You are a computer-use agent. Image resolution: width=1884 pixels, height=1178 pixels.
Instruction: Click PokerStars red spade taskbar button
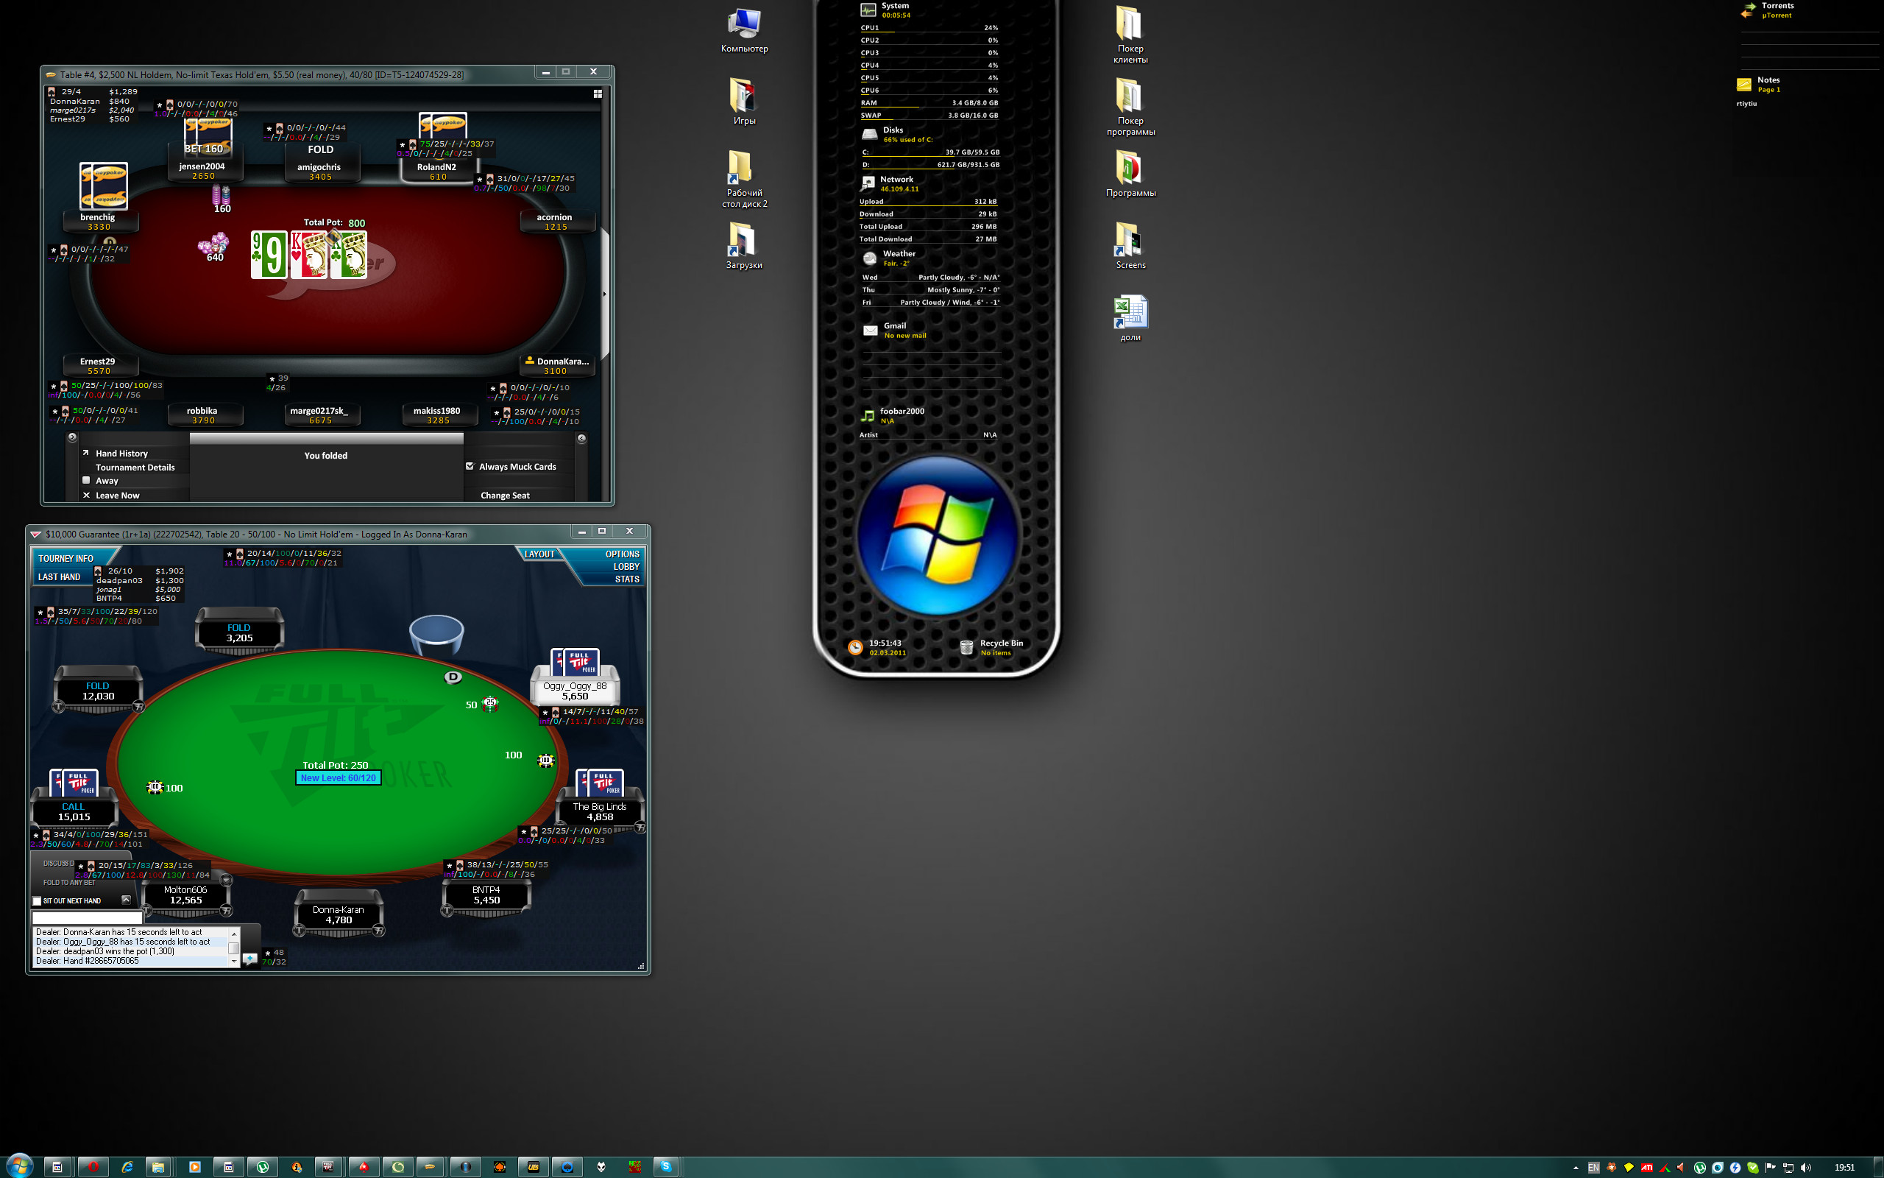(364, 1166)
